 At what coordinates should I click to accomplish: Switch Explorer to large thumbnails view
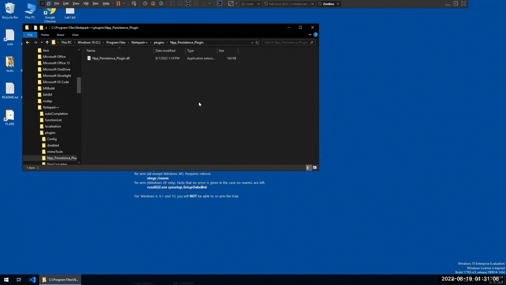[x=314, y=167]
